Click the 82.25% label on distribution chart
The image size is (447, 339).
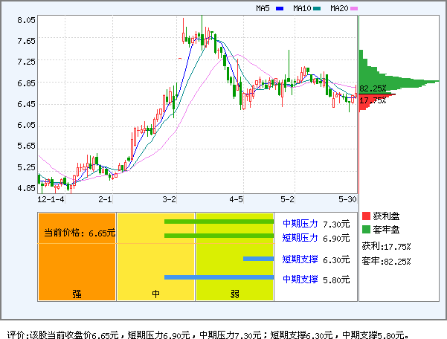pyautogui.click(x=373, y=88)
